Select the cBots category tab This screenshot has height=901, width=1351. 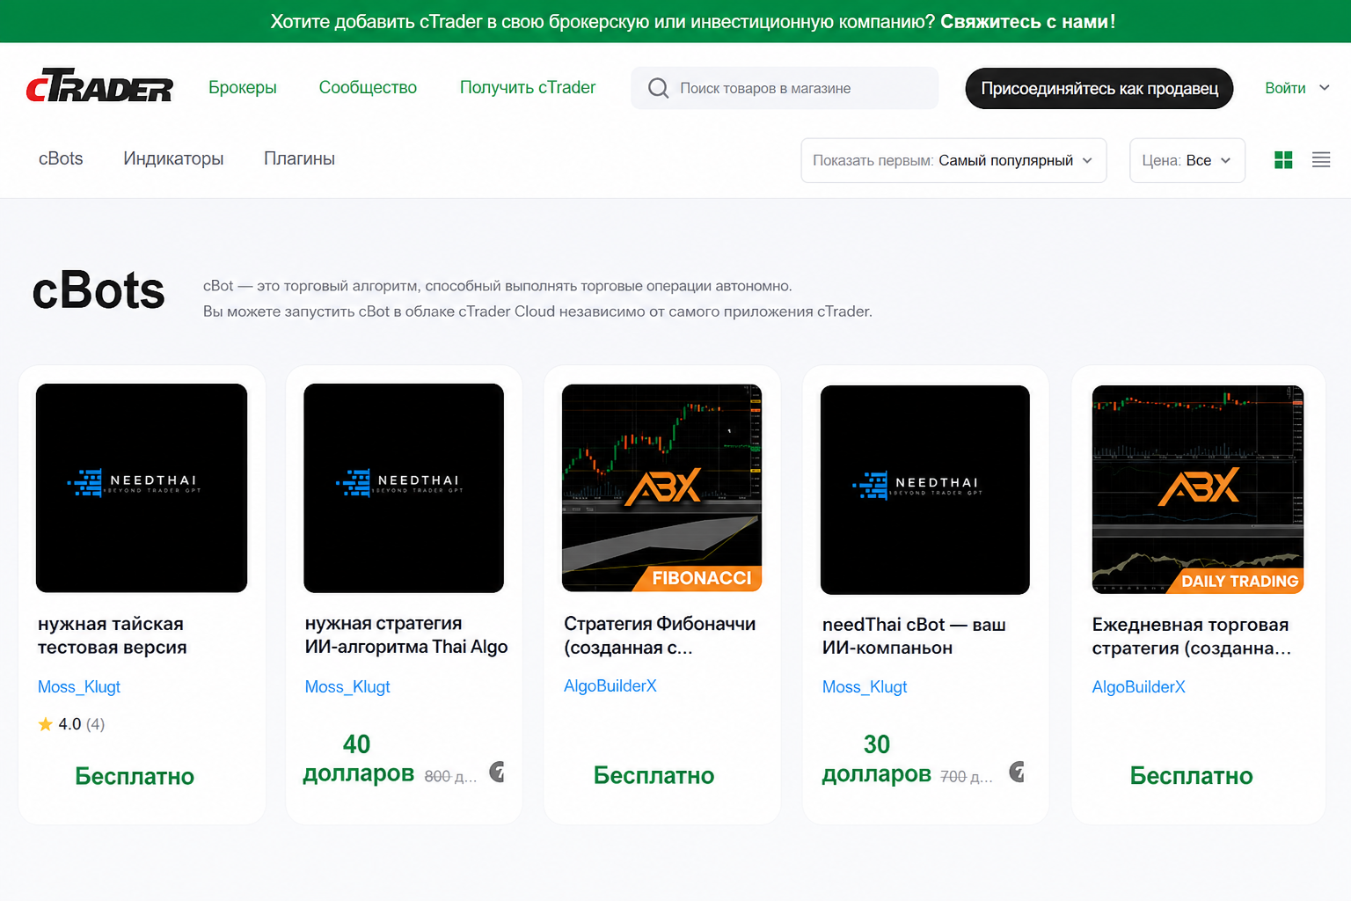pyautogui.click(x=61, y=158)
